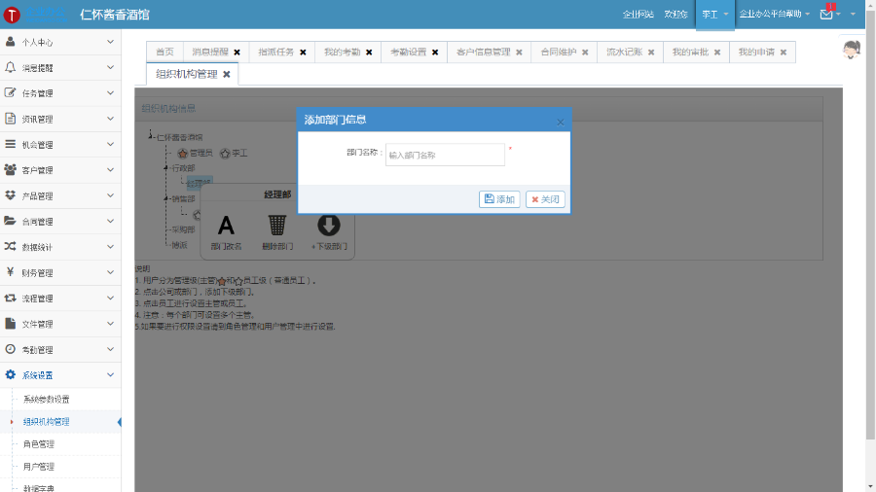Click the 消息提醒 bell icon in sidebar
This screenshot has height=492, width=876.
pos(10,67)
